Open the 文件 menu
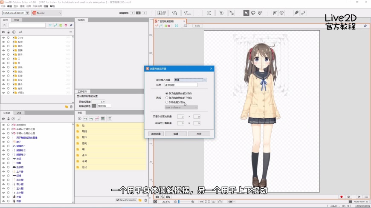The height and width of the screenshot is (208, 371). (3, 6)
